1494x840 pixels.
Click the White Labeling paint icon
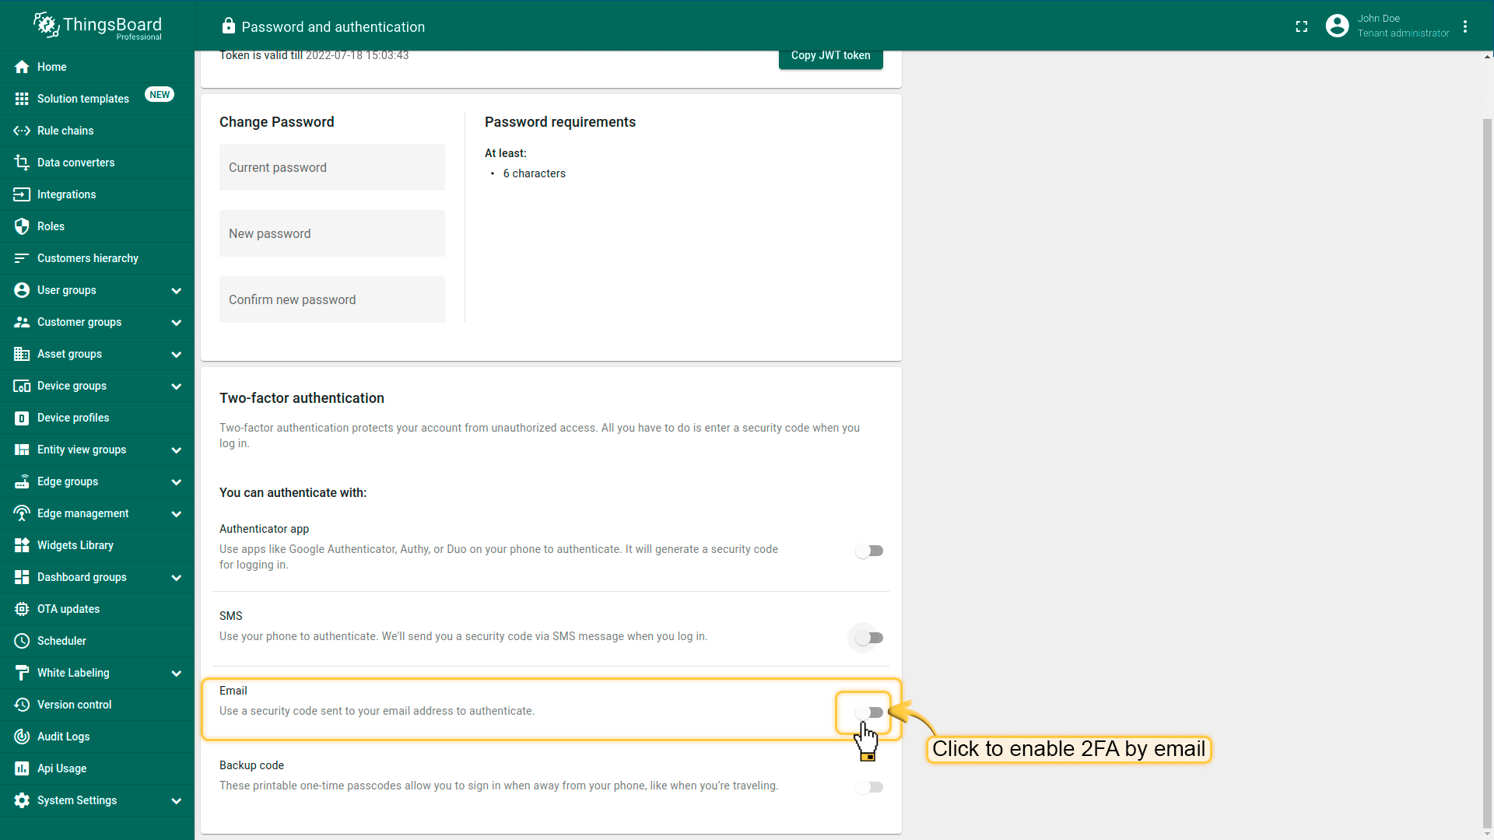pyautogui.click(x=22, y=673)
